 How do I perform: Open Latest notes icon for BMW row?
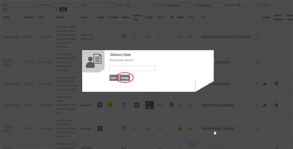pos(100,105)
